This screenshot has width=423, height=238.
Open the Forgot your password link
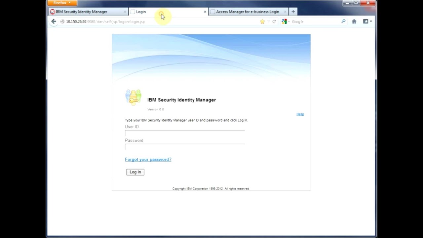click(x=148, y=159)
